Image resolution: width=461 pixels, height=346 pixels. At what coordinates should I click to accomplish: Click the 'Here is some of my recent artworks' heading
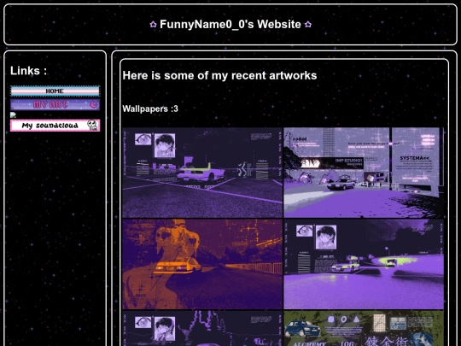[x=219, y=76]
